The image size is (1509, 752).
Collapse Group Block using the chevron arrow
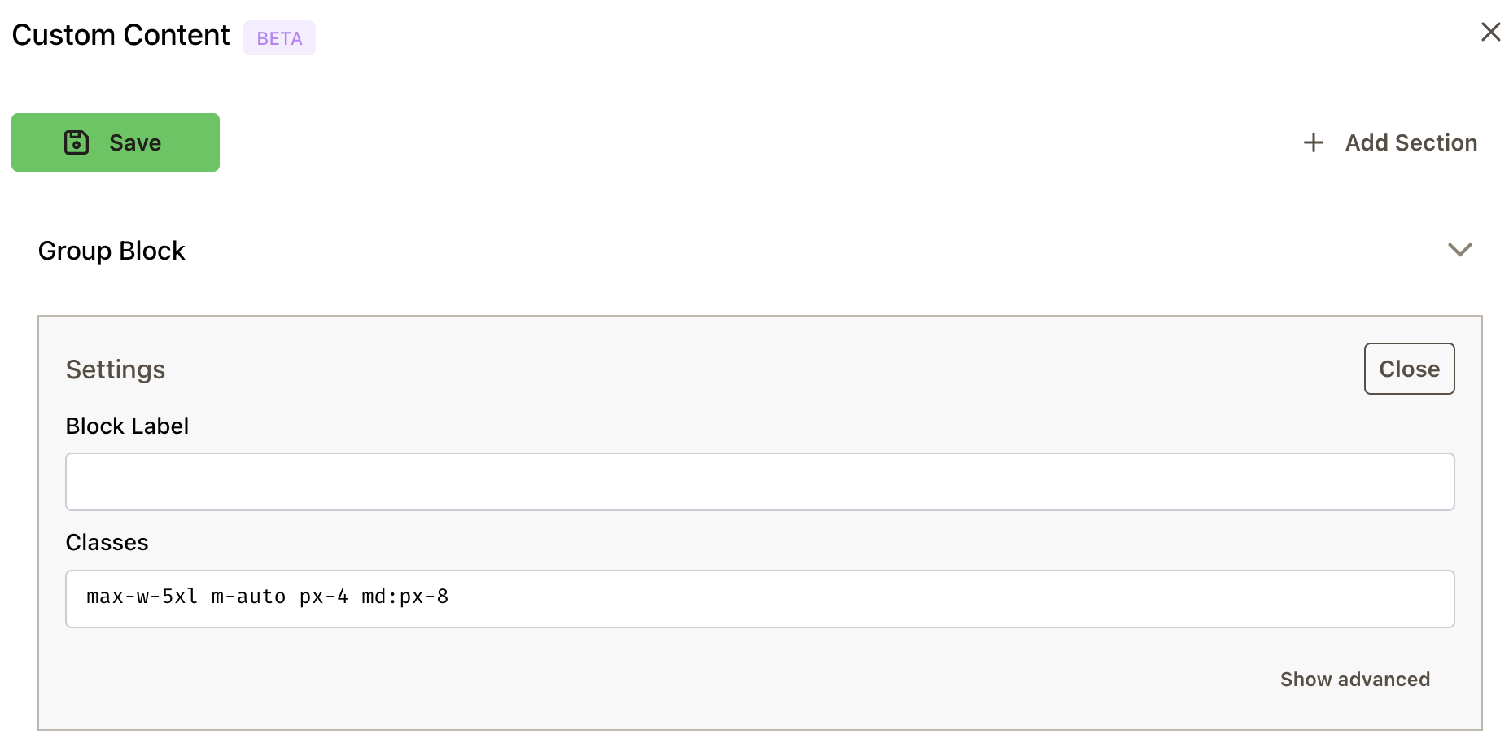point(1459,250)
